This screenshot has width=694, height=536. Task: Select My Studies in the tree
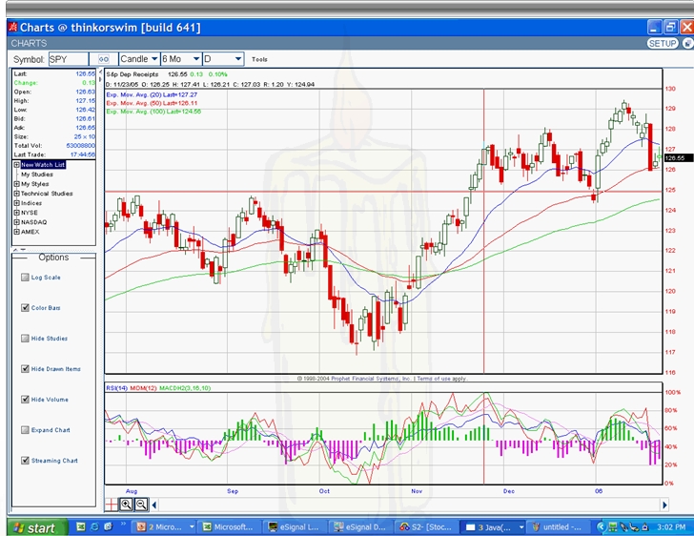[37, 175]
